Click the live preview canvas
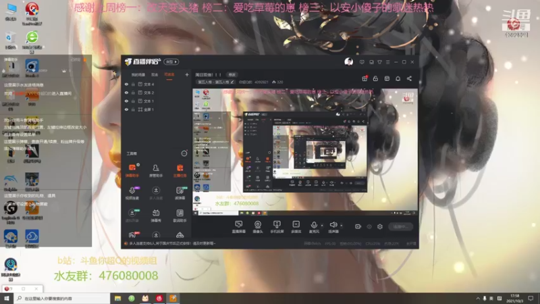Viewport: 540px width, 304px height. (305, 152)
